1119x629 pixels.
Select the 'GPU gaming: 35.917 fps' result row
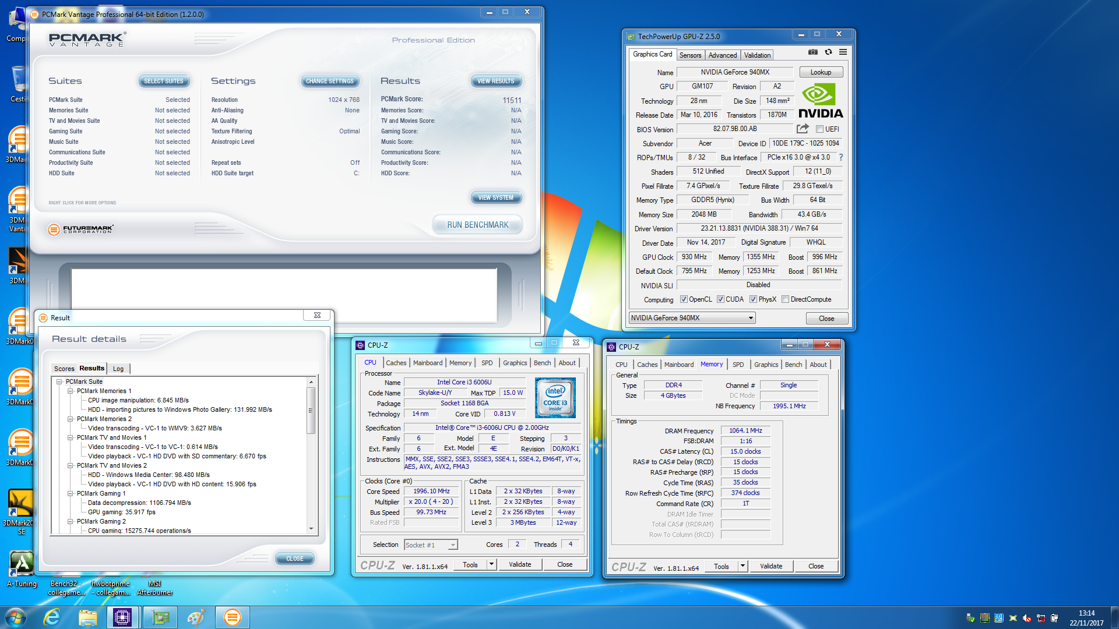[x=122, y=513]
